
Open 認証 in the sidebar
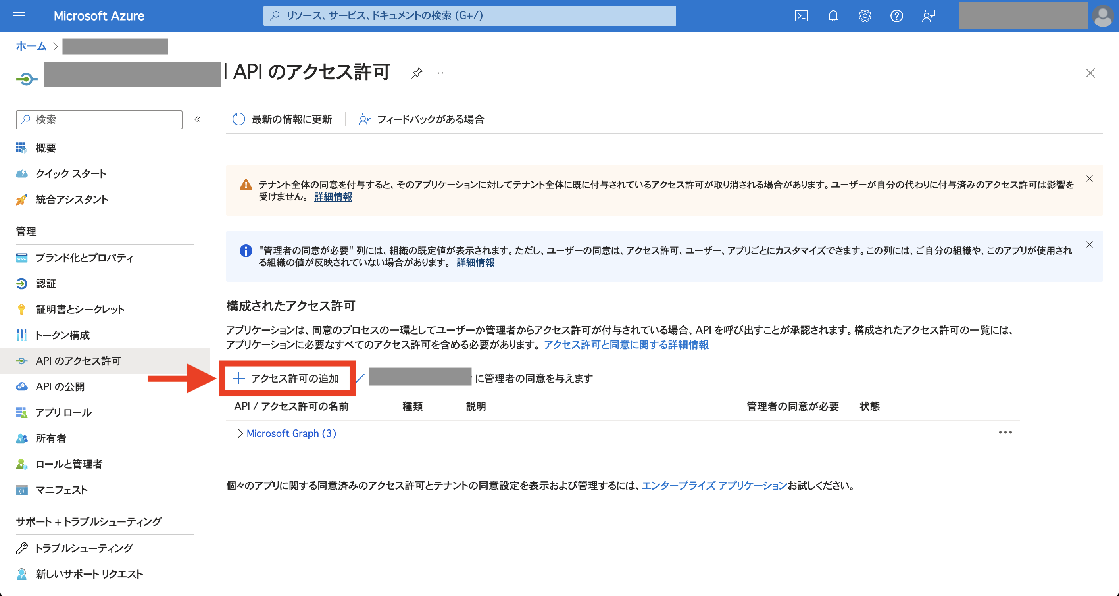(x=46, y=284)
